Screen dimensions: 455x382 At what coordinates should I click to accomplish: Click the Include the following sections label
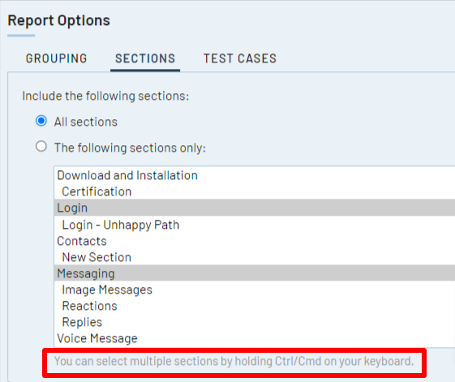(x=105, y=96)
